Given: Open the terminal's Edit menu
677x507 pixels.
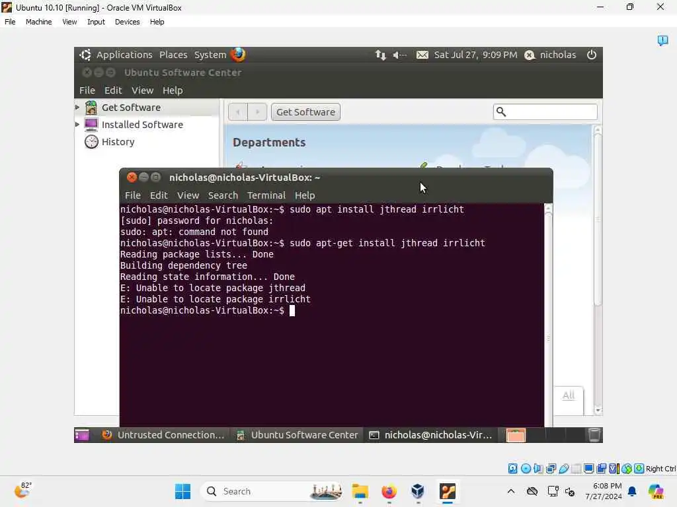Looking at the screenshot, I should (159, 195).
